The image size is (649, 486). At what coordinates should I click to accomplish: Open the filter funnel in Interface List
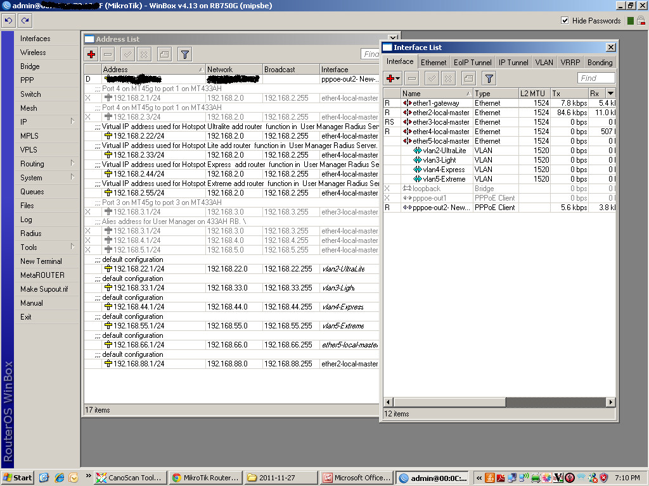(x=489, y=78)
